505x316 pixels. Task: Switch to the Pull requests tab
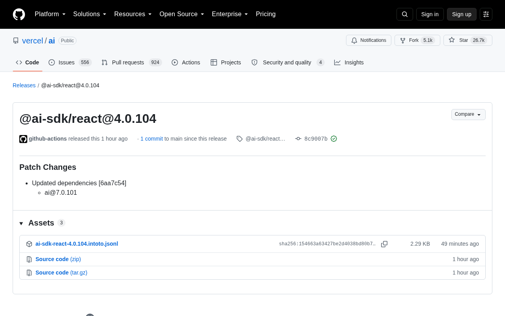click(x=132, y=62)
